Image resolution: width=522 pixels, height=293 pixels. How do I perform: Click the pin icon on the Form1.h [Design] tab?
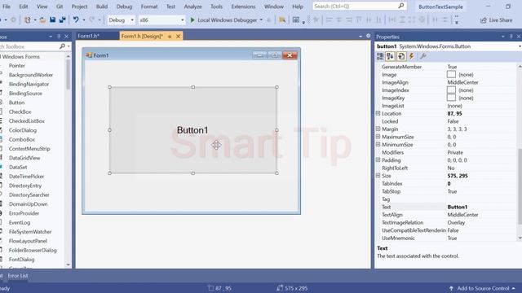pos(170,37)
